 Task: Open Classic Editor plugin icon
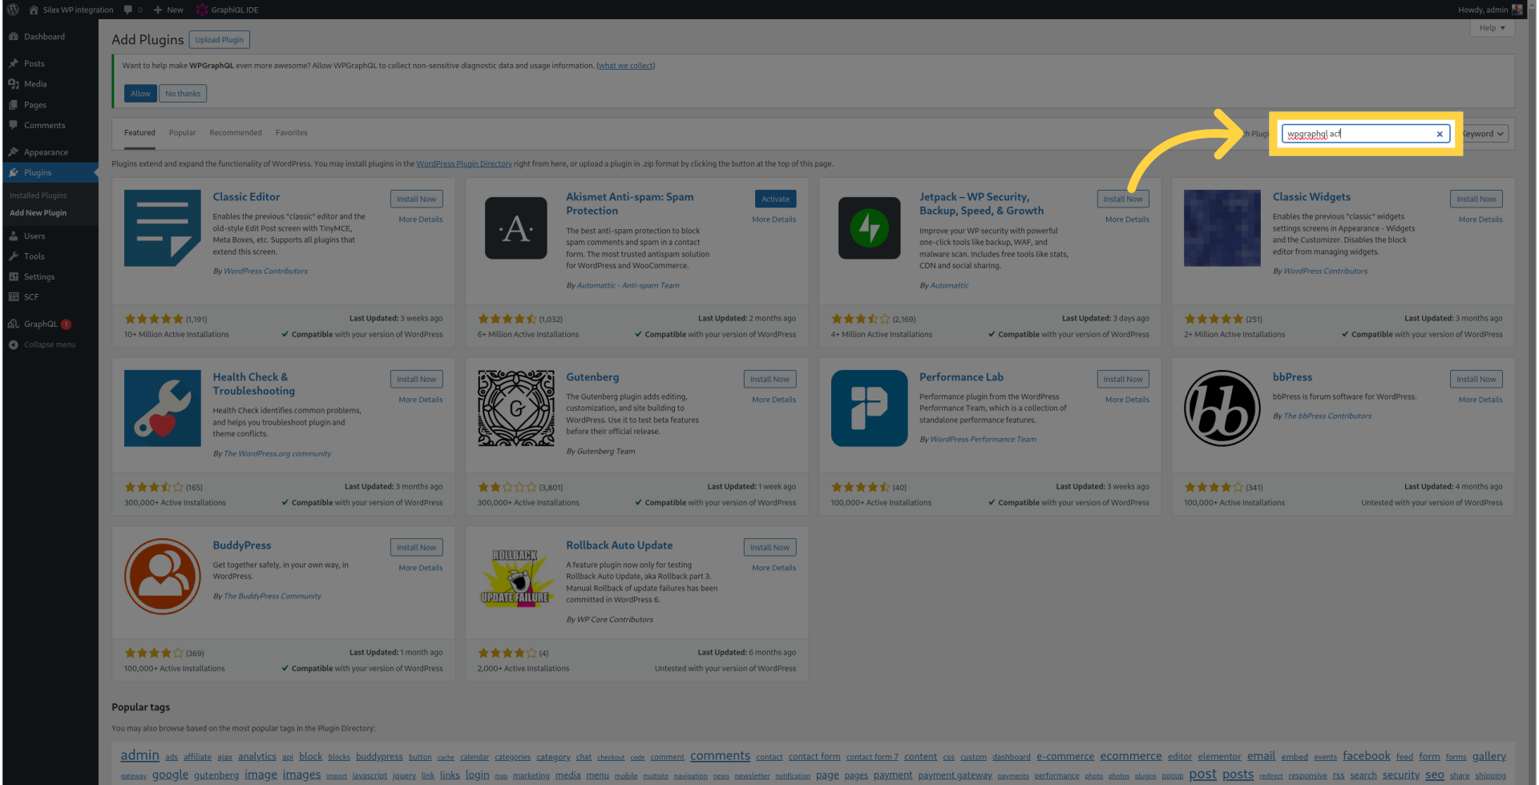[163, 228]
